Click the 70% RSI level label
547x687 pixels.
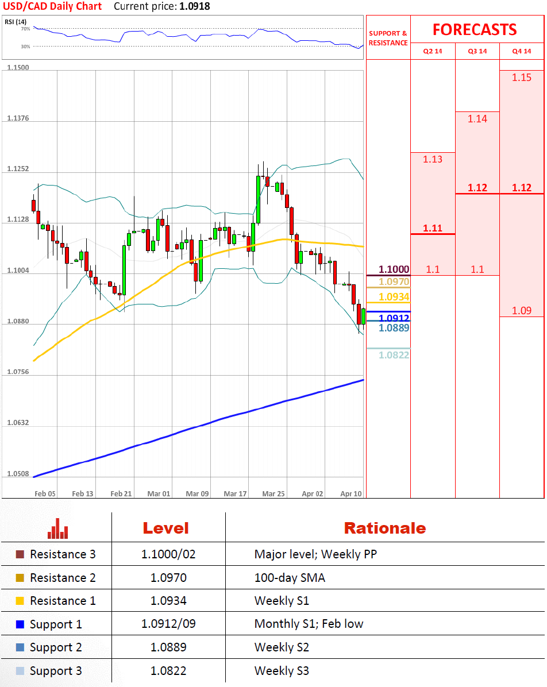(25, 29)
